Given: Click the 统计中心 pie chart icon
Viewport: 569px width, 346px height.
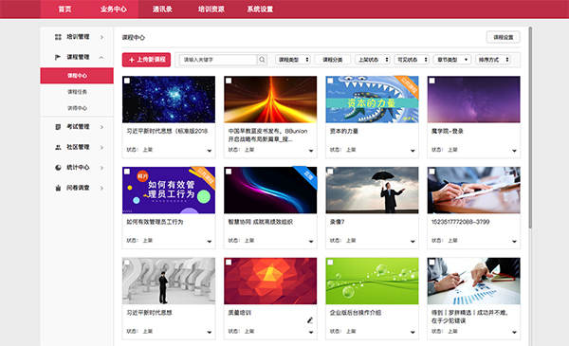Looking at the screenshot, I should click(x=58, y=168).
